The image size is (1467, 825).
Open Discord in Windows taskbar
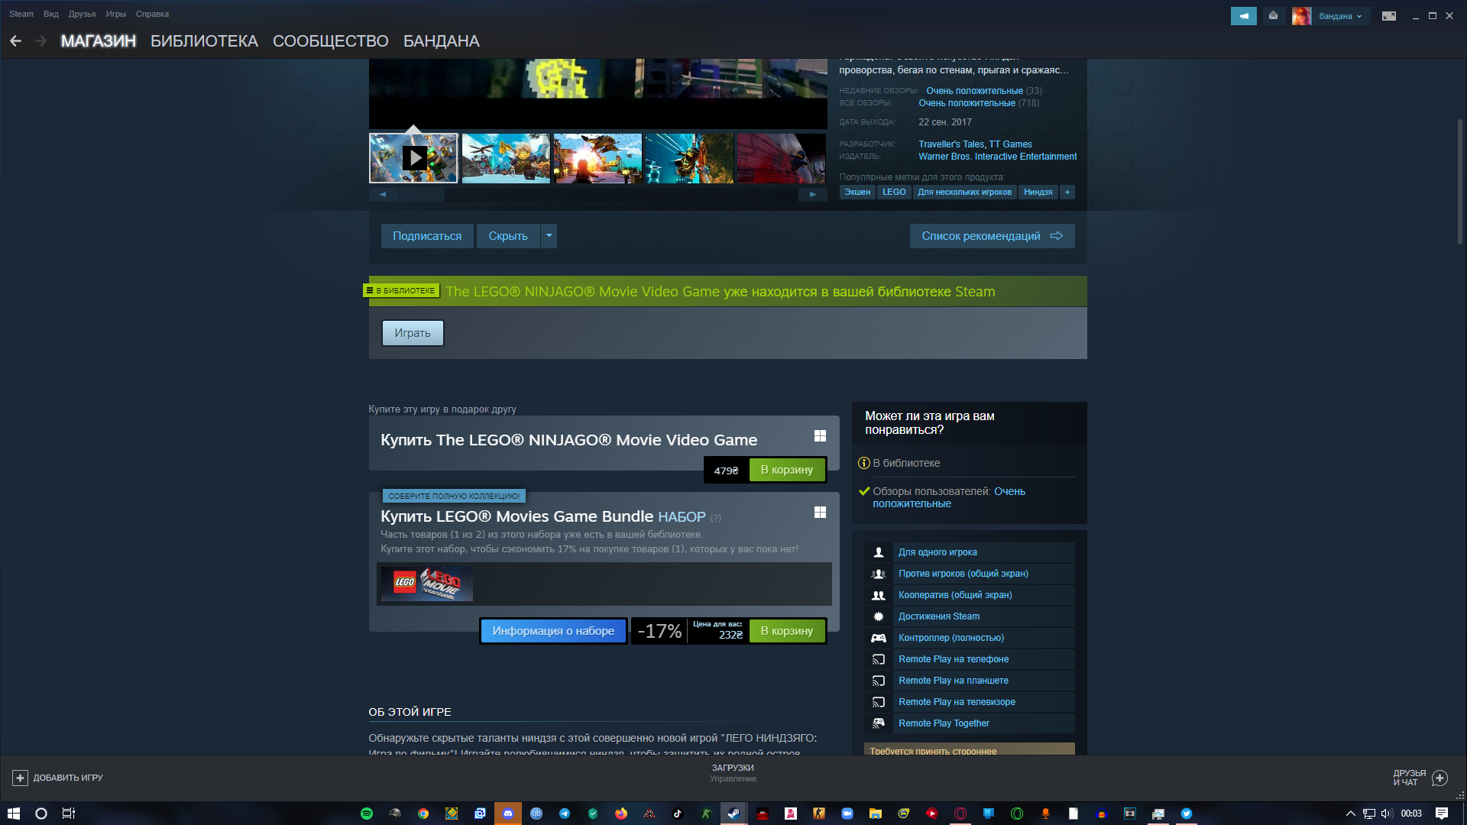coord(508,814)
